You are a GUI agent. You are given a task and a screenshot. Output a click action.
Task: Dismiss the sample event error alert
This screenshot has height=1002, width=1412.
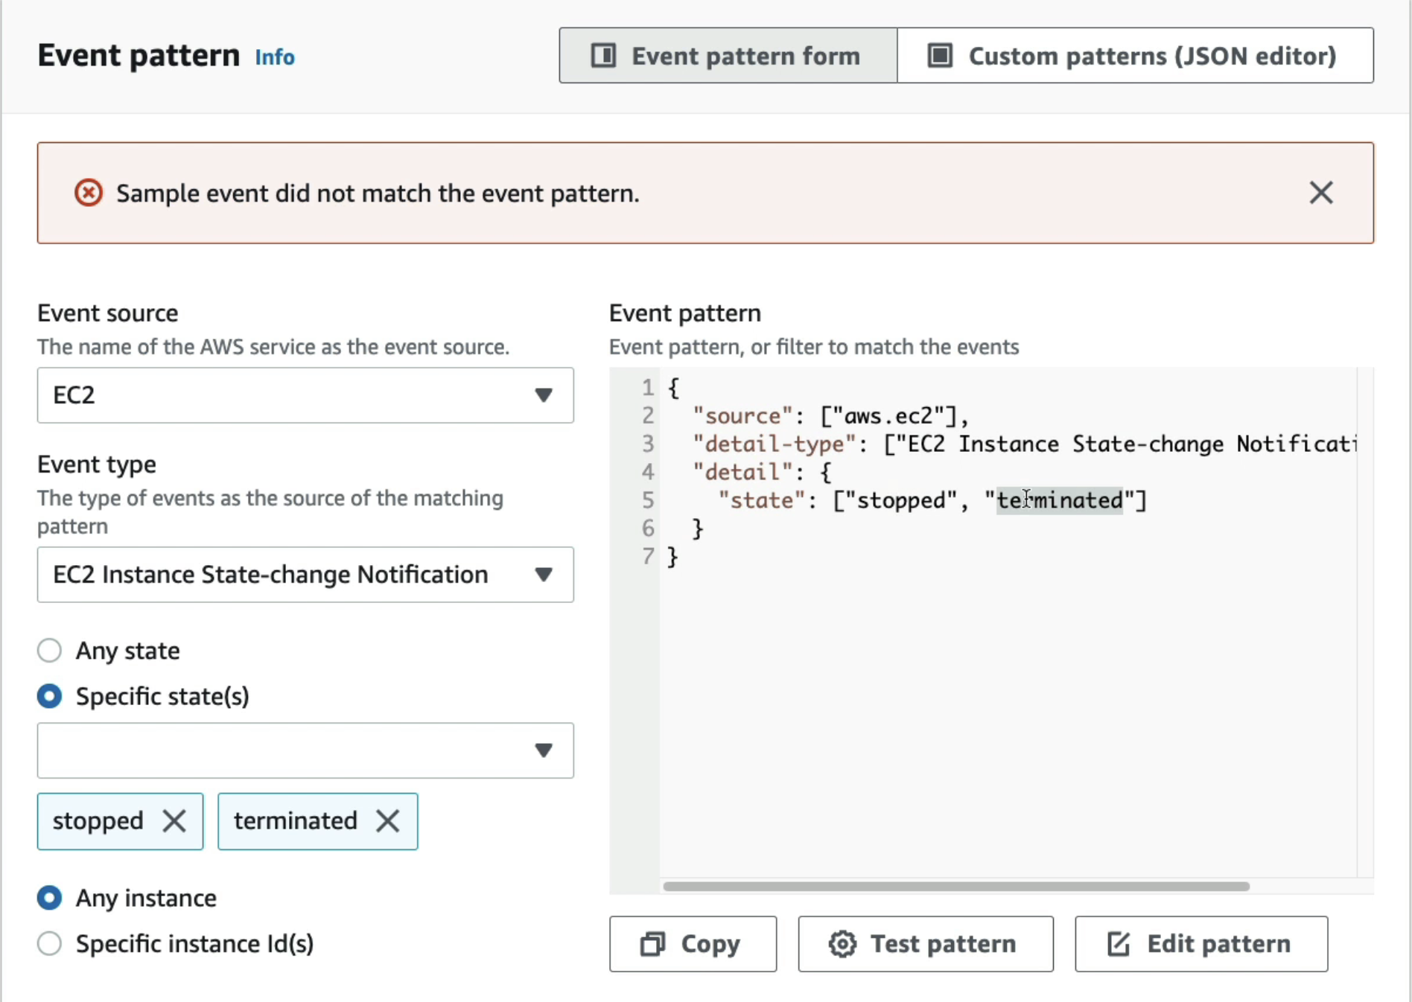[1320, 193]
